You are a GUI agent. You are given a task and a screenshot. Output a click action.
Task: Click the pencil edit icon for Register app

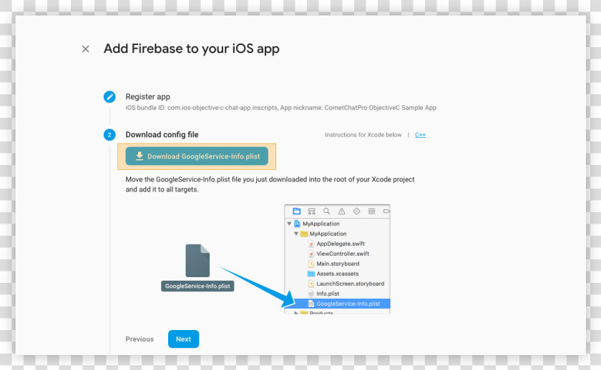pos(109,97)
